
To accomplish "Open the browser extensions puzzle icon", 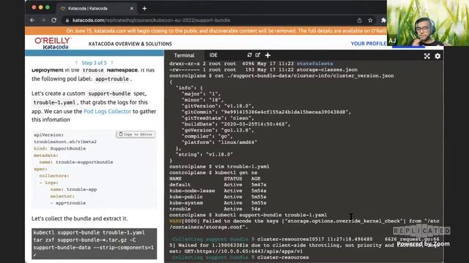I will tap(383, 20).
